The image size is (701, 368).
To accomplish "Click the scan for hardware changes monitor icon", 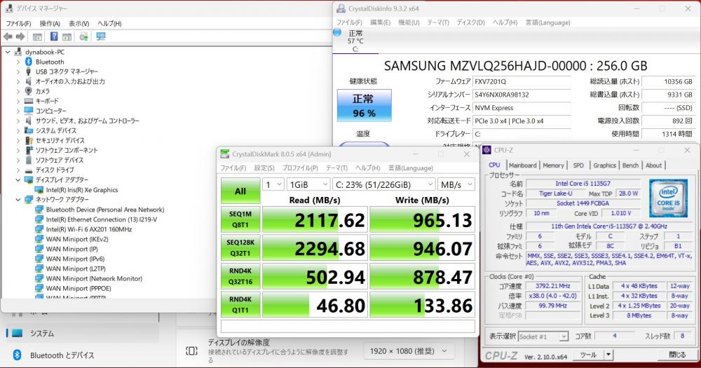I will 100,36.
